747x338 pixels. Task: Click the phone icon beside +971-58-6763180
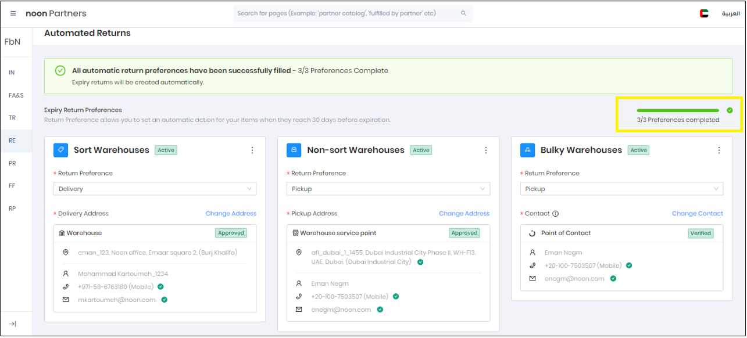[x=66, y=286]
